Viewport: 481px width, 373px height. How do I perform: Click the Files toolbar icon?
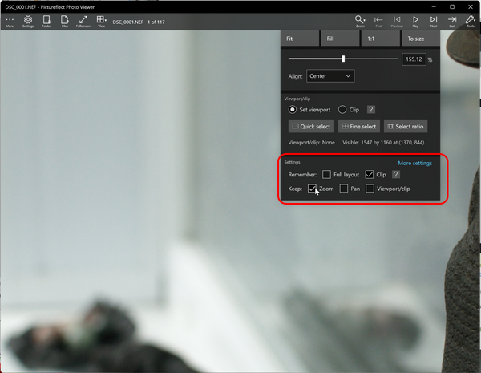[64, 21]
